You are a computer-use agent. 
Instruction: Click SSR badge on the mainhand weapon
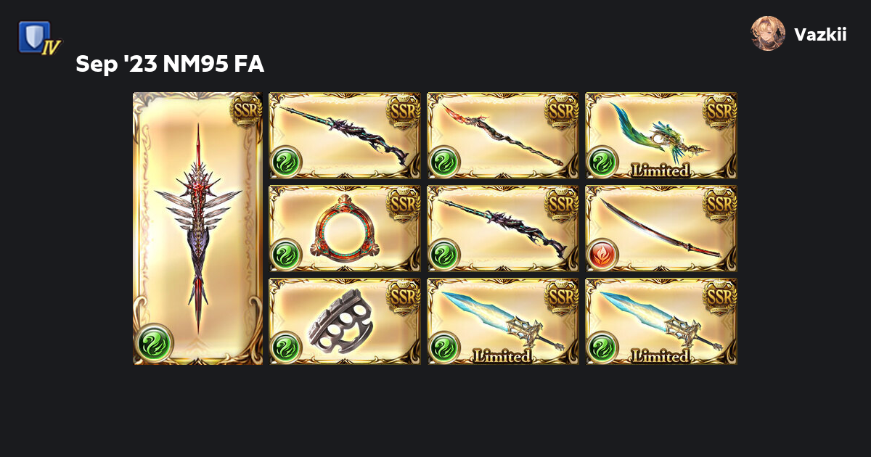tap(246, 110)
